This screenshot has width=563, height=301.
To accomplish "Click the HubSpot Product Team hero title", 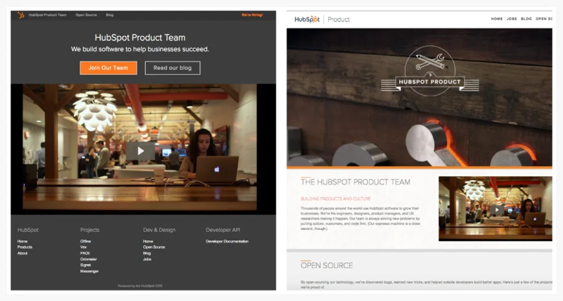I will coord(140,37).
